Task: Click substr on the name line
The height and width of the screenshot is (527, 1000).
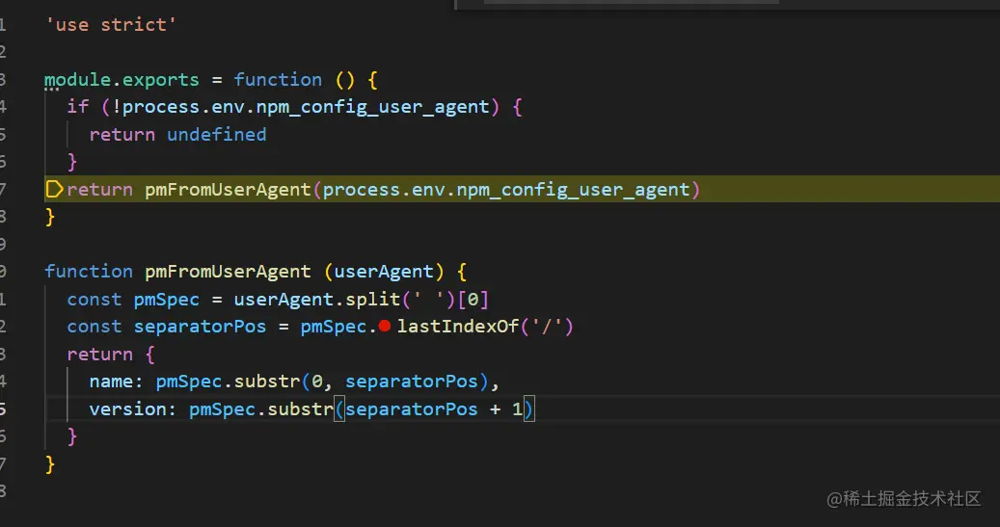Action: (x=267, y=382)
